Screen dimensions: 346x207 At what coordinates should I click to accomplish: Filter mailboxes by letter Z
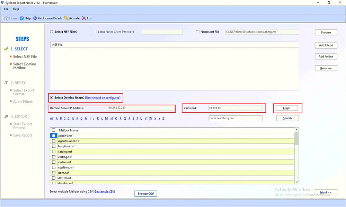click(163, 119)
